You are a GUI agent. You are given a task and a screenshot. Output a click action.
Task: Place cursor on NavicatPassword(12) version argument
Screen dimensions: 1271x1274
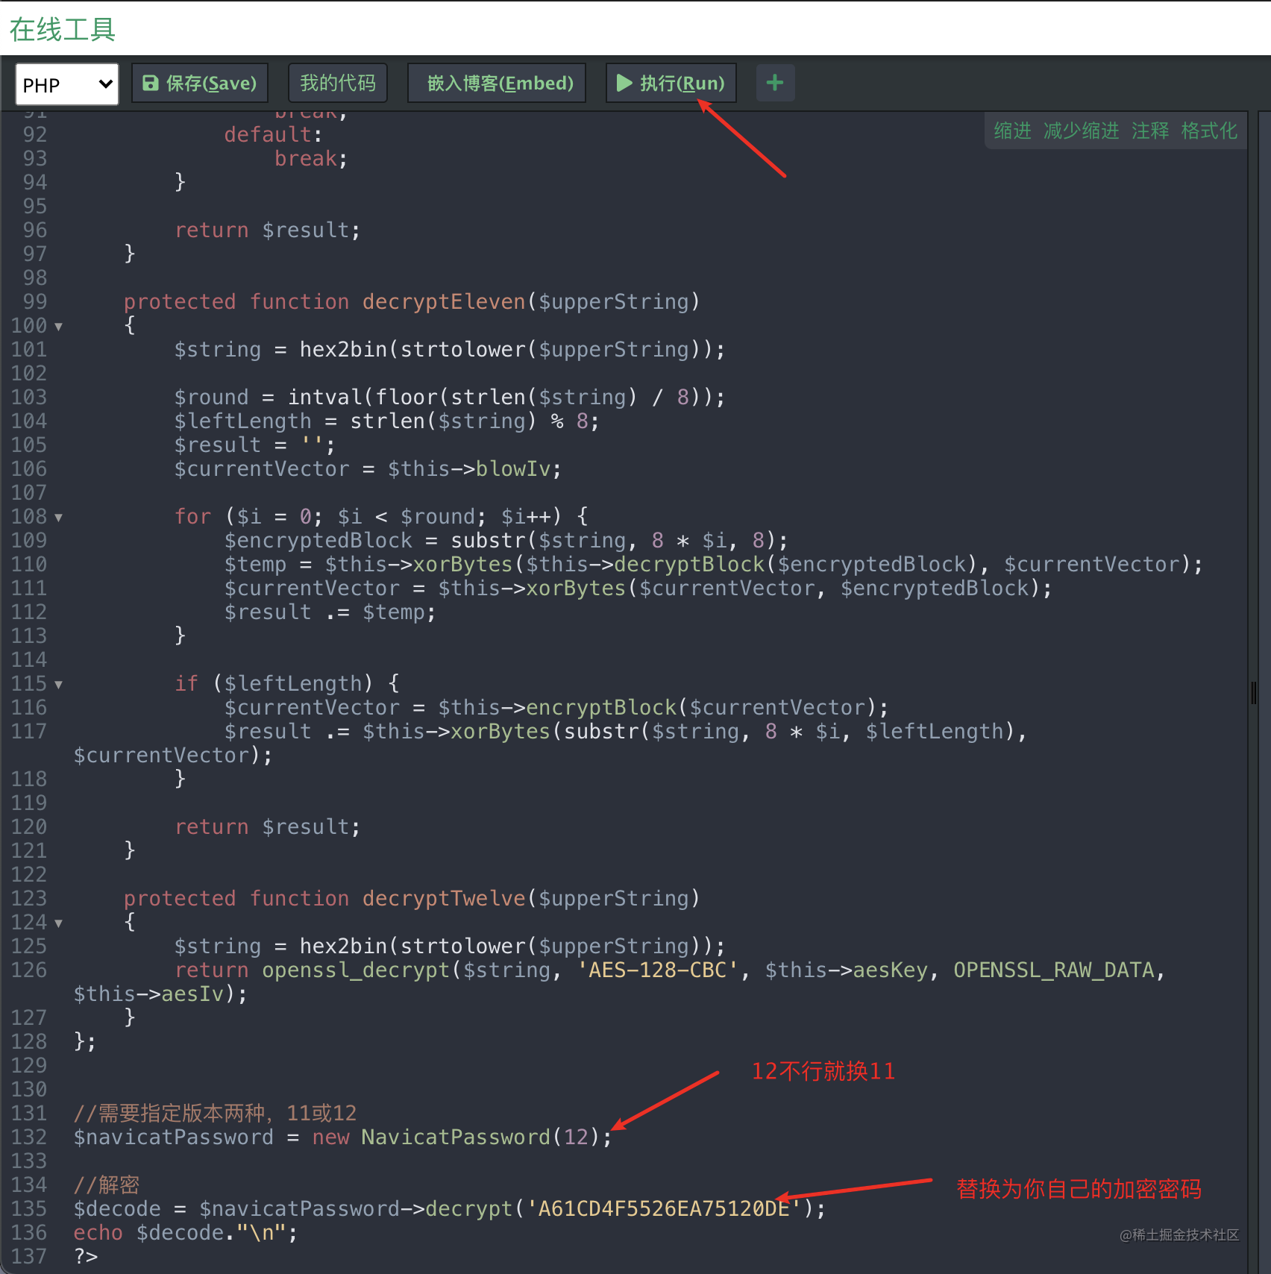tap(576, 1137)
